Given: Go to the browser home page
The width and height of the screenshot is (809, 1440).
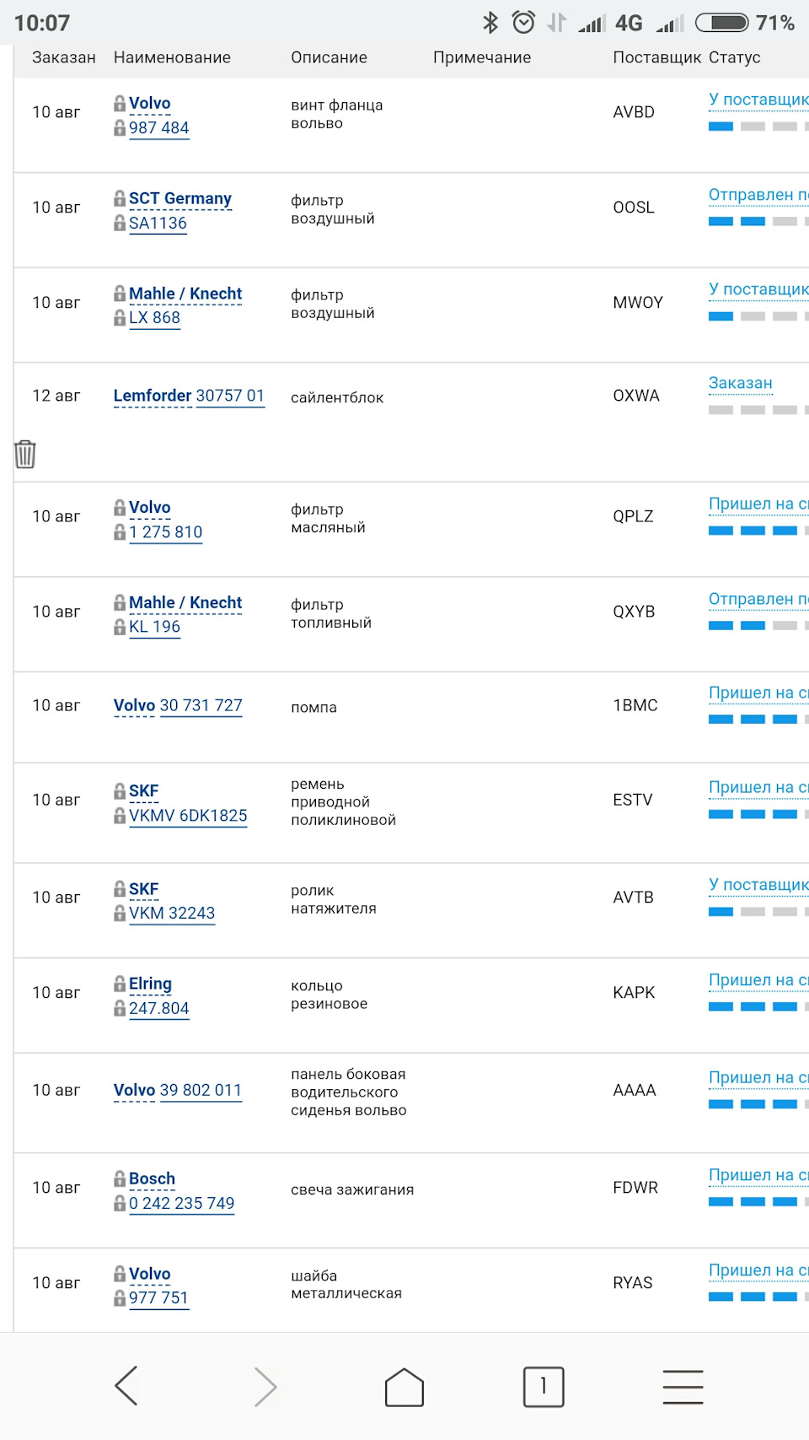Looking at the screenshot, I should pos(404,1387).
